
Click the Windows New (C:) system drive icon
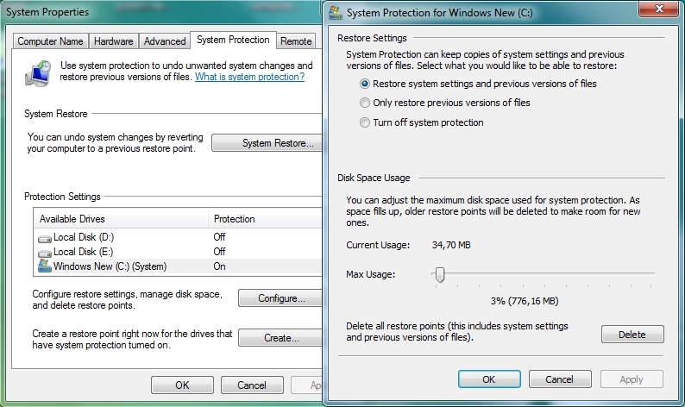click(x=45, y=266)
